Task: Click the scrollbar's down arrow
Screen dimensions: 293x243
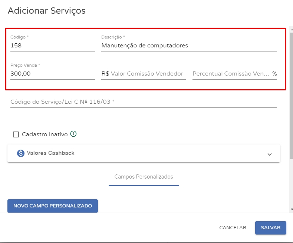Action: click(x=291, y=210)
